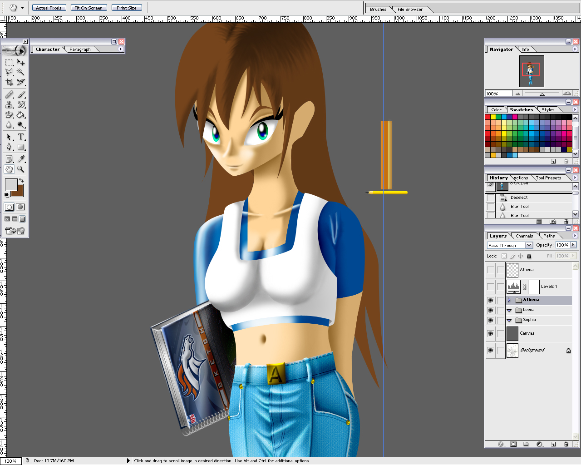The height and width of the screenshot is (465, 581).
Task: Open the Pass Through blend mode dropdown
Action: click(x=529, y=245)
